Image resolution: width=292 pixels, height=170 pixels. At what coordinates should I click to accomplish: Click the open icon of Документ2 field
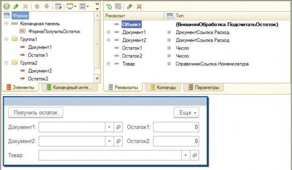[x=118, y=142]
